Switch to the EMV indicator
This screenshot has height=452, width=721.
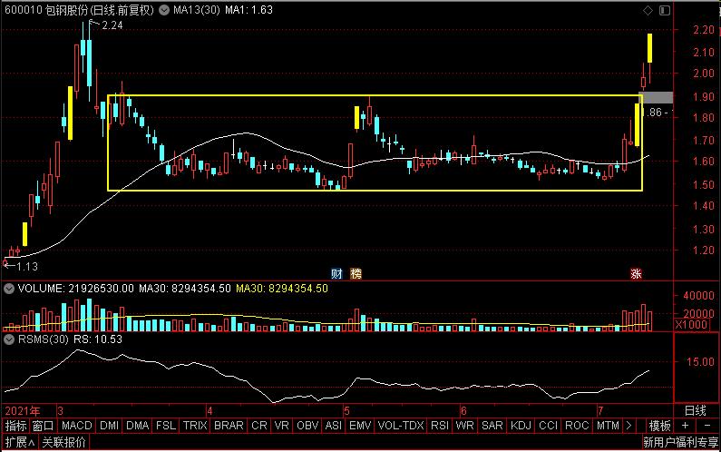(x=359, y=426)
